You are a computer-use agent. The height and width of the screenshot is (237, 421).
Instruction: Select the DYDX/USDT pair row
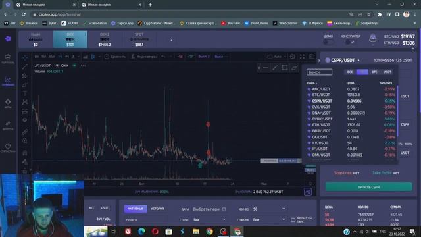tap(351, 118)
